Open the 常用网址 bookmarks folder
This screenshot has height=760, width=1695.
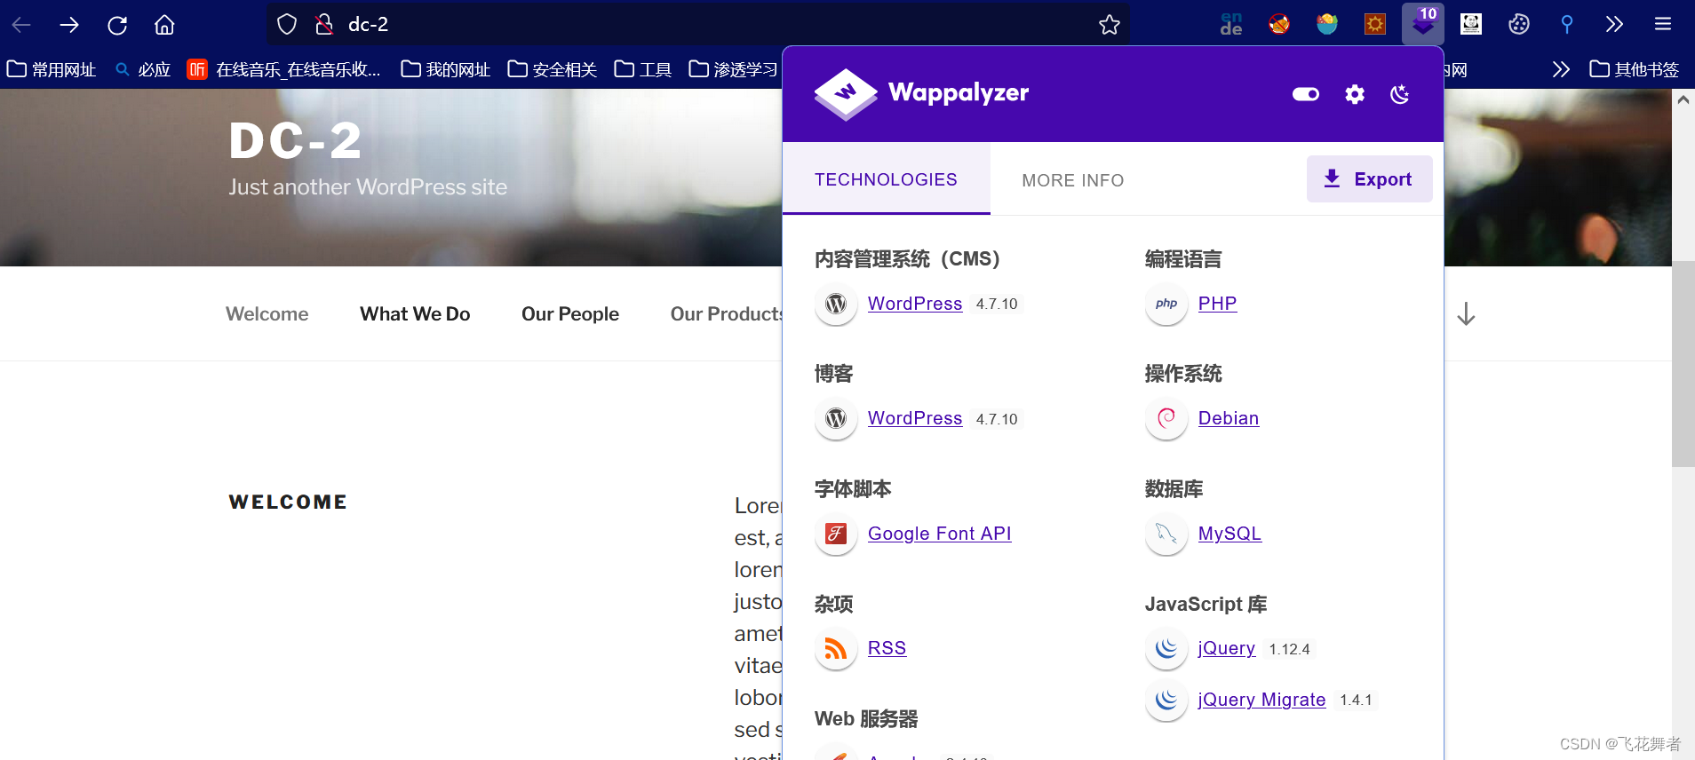click(52, 69)
